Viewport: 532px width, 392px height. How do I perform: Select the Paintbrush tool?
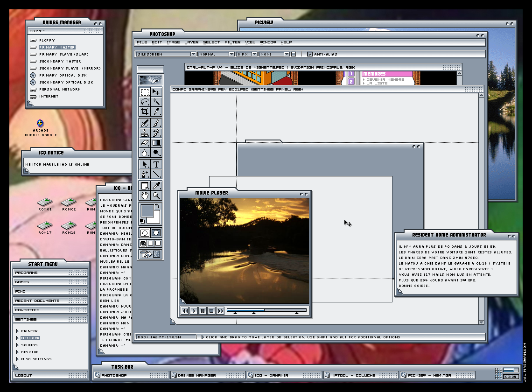156,123
